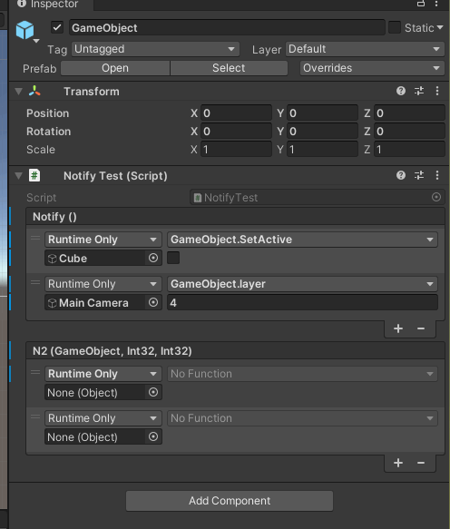Collapse the Transform component foldout
The height and width of the screenshot is (529, 450).
coord(18,91)
